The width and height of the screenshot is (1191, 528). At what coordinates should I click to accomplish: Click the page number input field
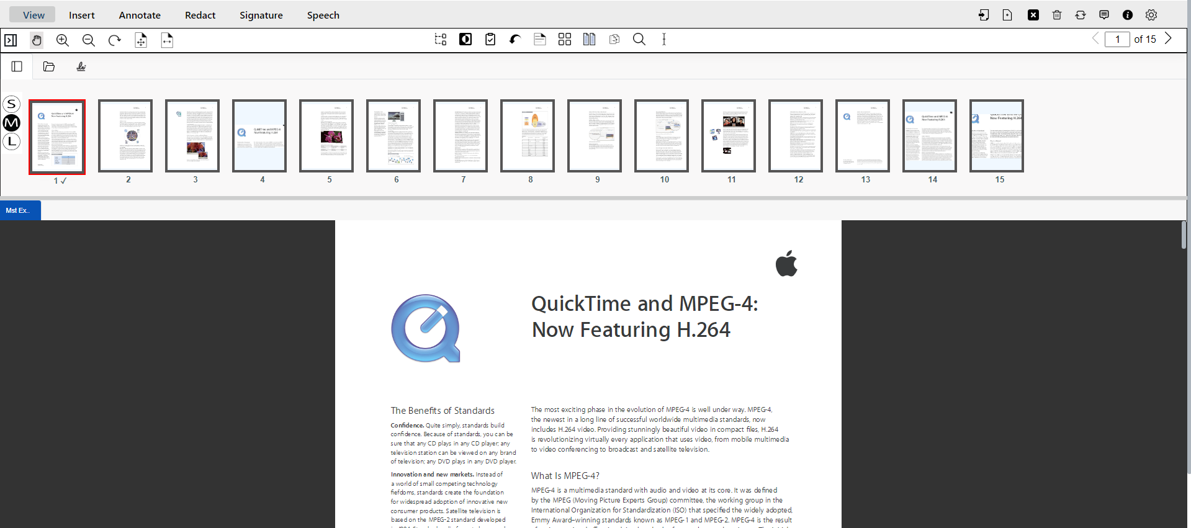(1117, 39)
